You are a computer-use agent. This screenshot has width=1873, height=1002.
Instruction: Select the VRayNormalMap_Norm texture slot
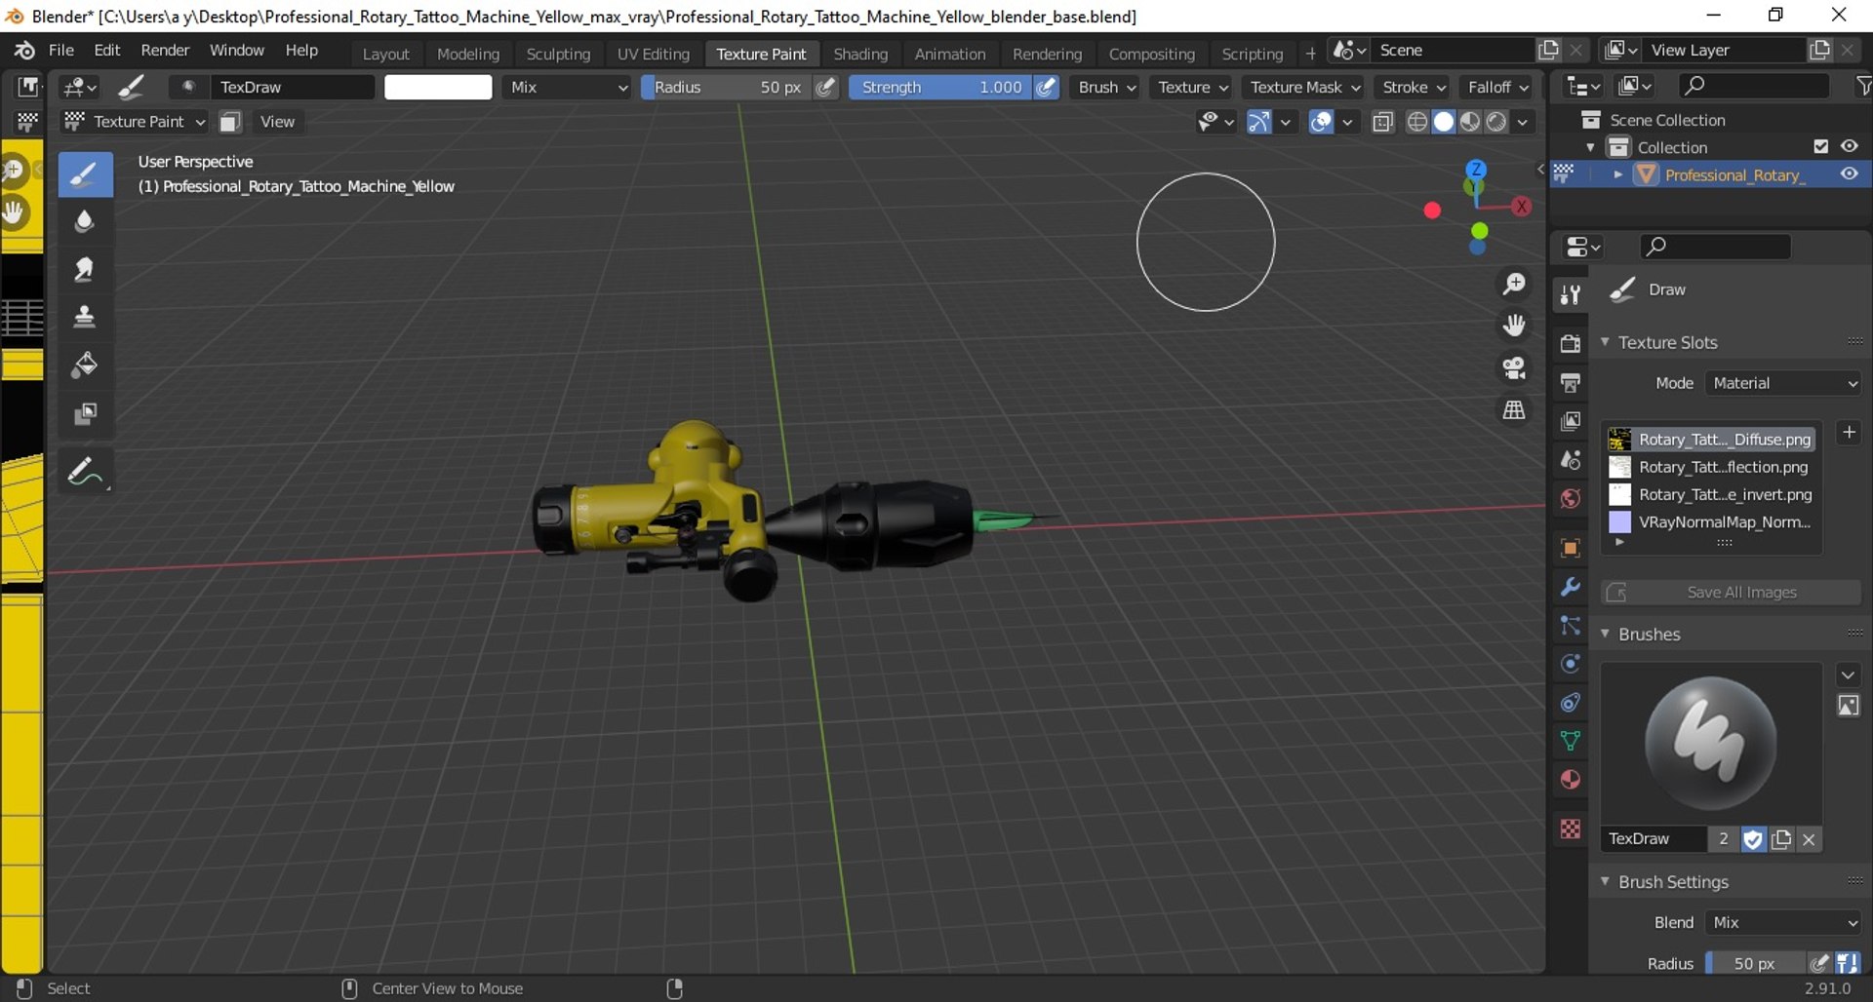pos(1710,521)
